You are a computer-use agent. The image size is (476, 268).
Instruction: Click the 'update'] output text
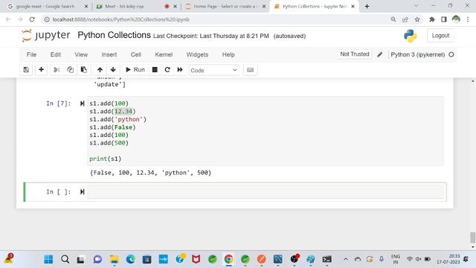[109, 84]
